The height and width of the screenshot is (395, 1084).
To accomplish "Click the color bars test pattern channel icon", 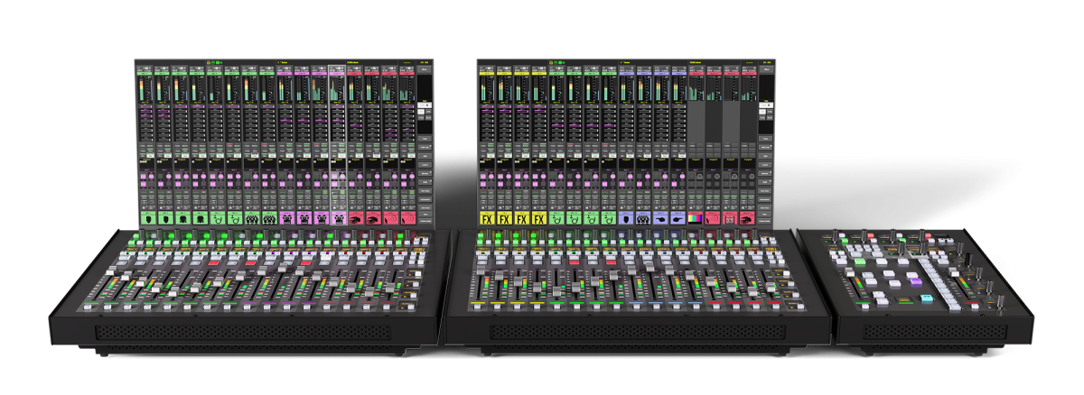I will [x=696, y=218].
